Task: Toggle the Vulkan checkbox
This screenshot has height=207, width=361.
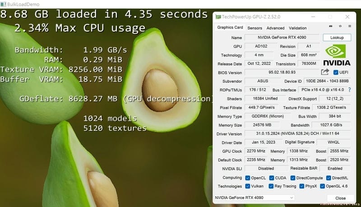Action: [x=248, y=186]
